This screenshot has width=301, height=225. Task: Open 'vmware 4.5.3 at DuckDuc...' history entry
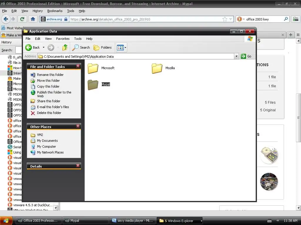point(30,205)
